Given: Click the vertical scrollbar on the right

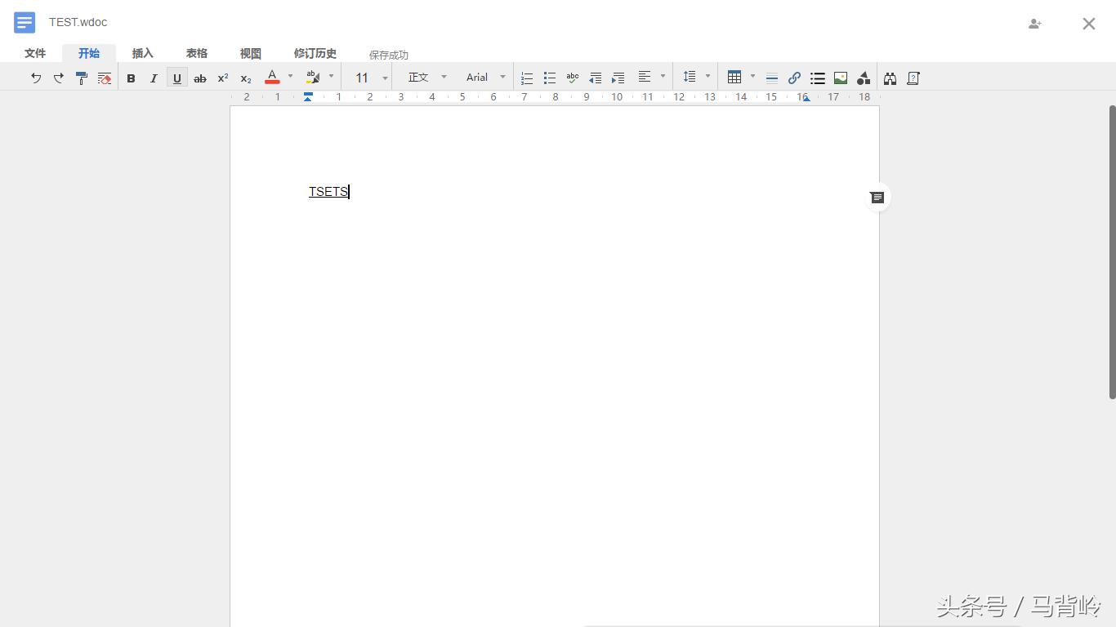Looking at the screenshot, I should tap(1112, 253).
